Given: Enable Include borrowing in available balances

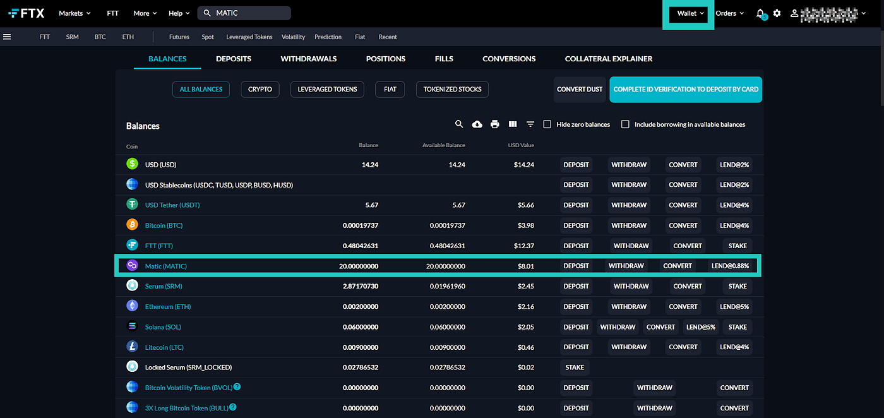Looking at the screenshot, I should tap(625, 124).
